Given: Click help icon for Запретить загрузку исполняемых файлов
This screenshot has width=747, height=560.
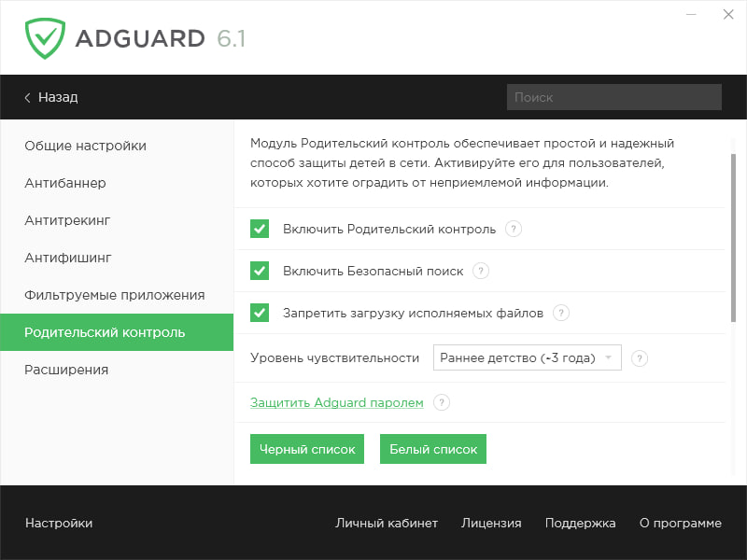Looking at the screenshot, I should [x=561, y=313].
